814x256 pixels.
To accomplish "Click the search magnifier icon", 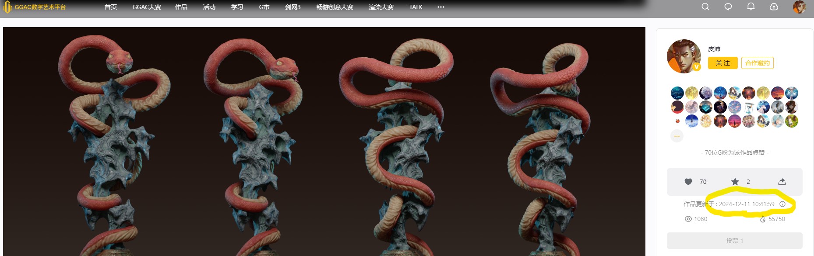I will pos(705,7).
